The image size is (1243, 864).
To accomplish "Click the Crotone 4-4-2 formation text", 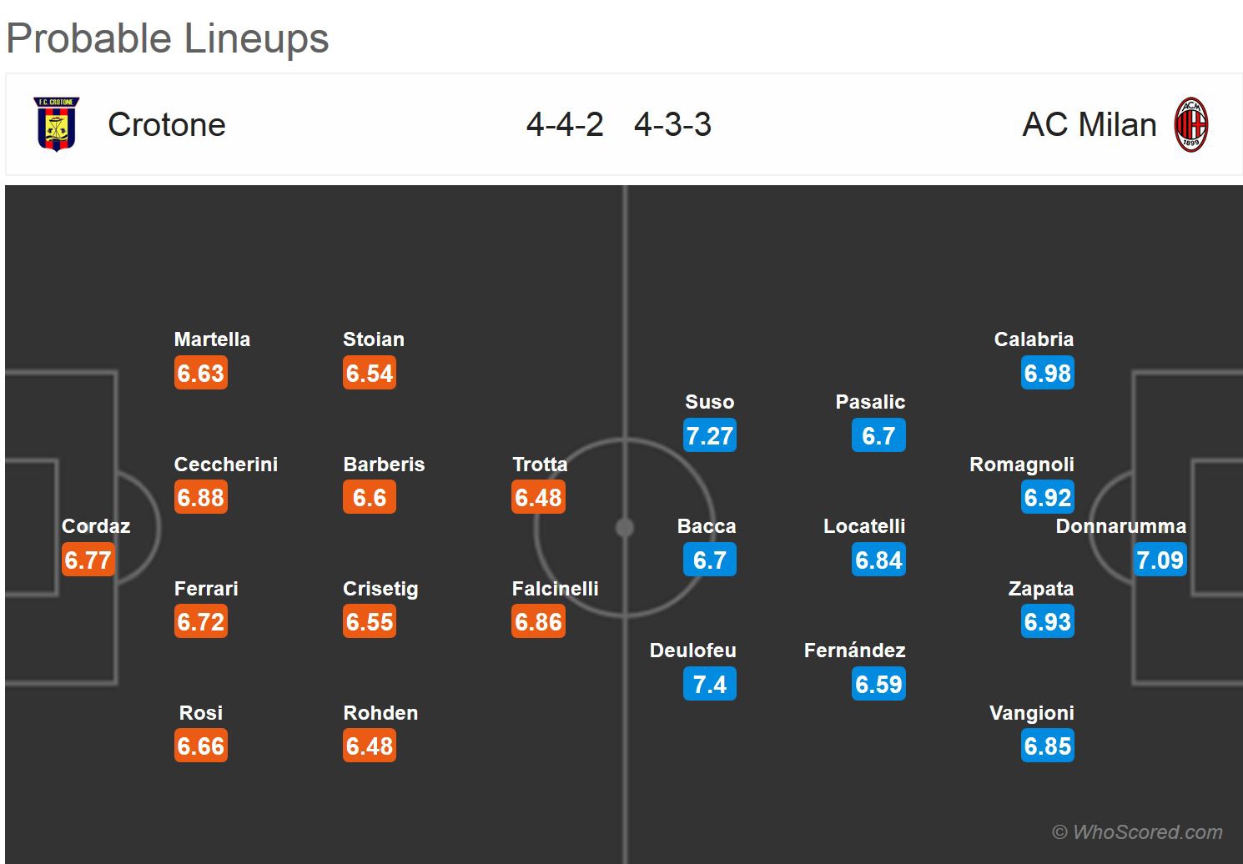I will pyautogui.click(x=565, y=125).
